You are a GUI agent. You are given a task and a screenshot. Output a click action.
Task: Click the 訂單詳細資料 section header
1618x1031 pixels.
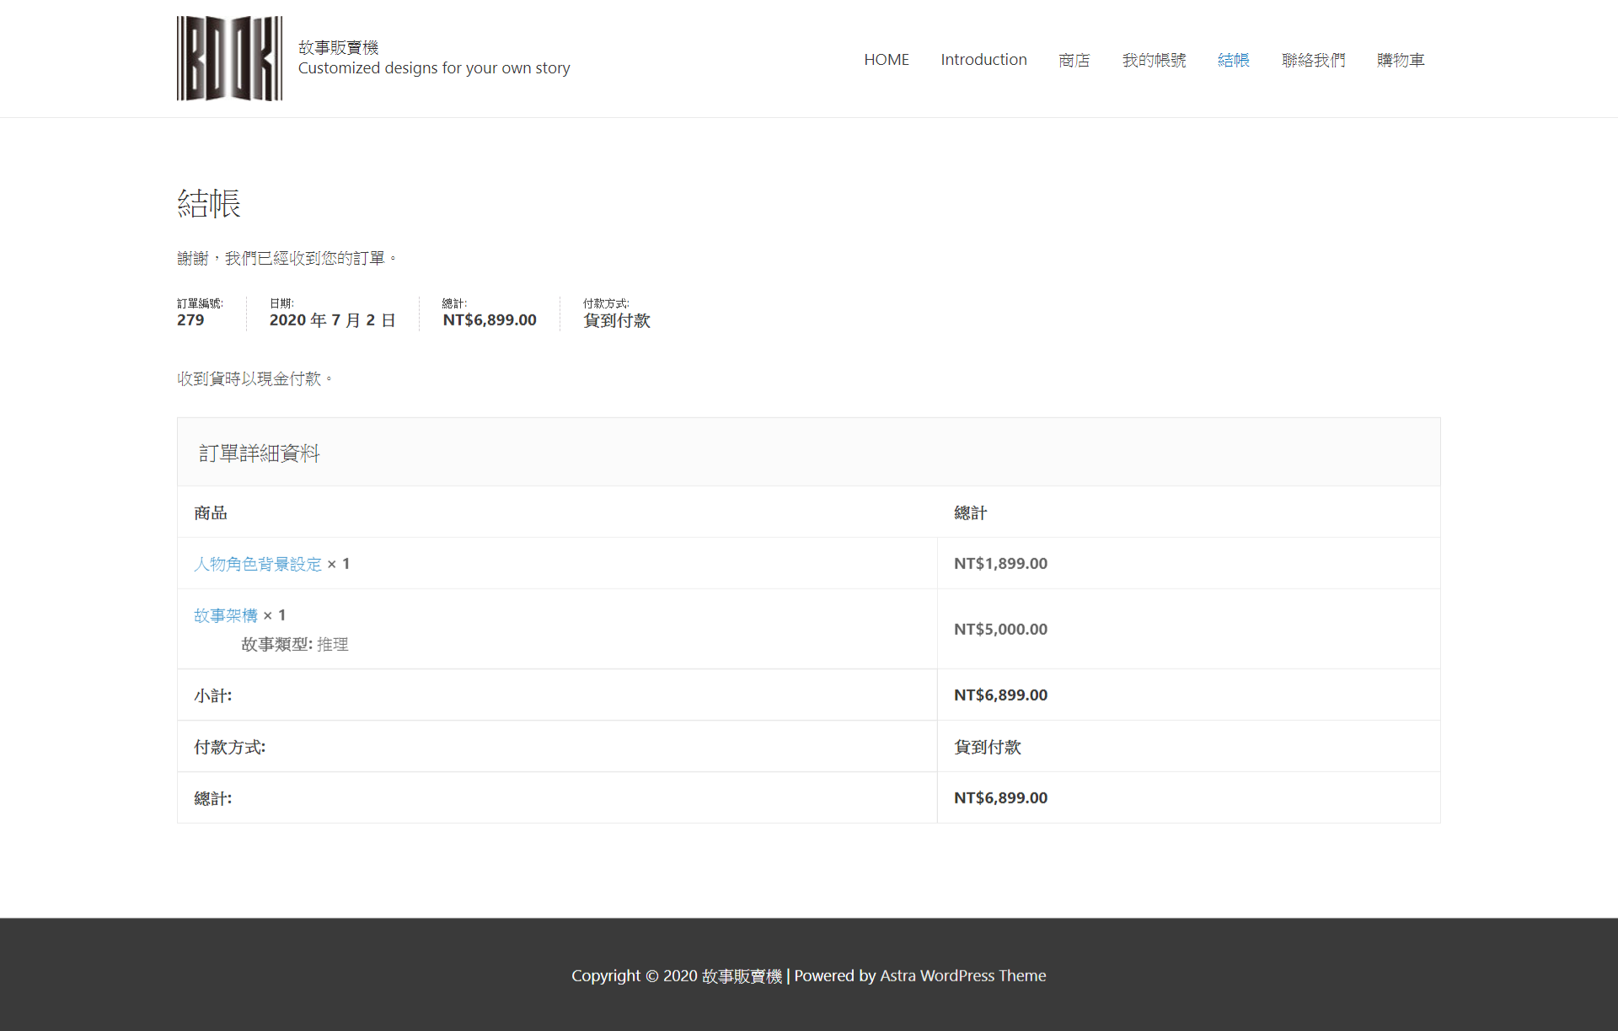point(259,454)
